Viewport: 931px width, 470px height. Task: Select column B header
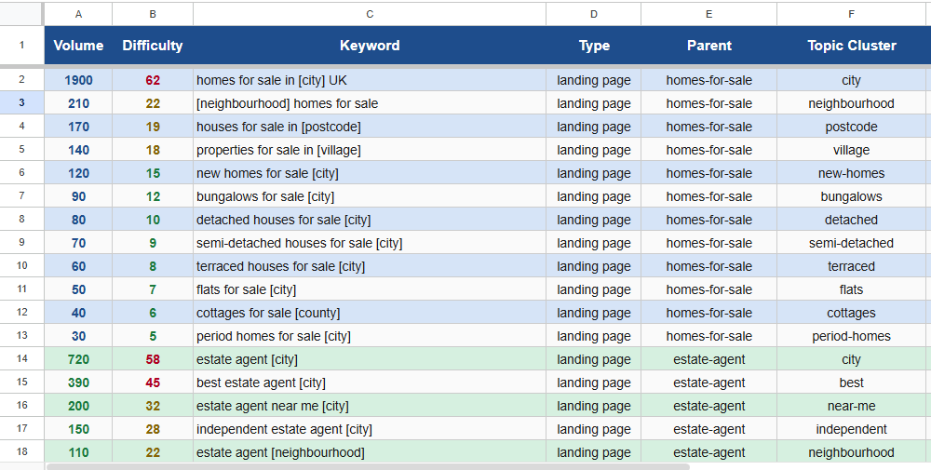(x=153, y=14)
